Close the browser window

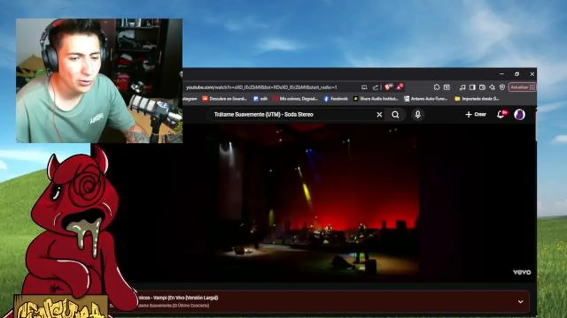[532, 74]
